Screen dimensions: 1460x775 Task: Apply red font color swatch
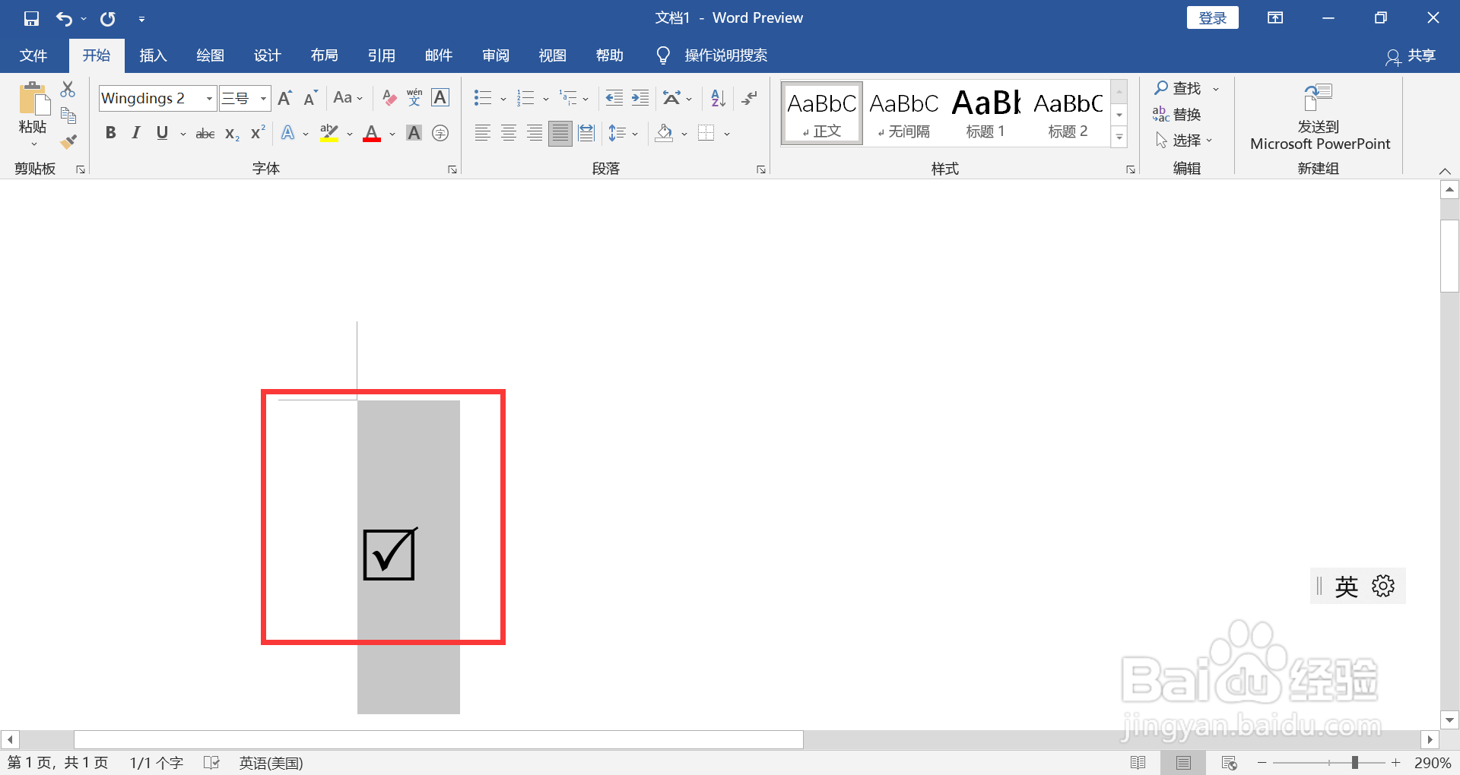[x=372, y=134]
